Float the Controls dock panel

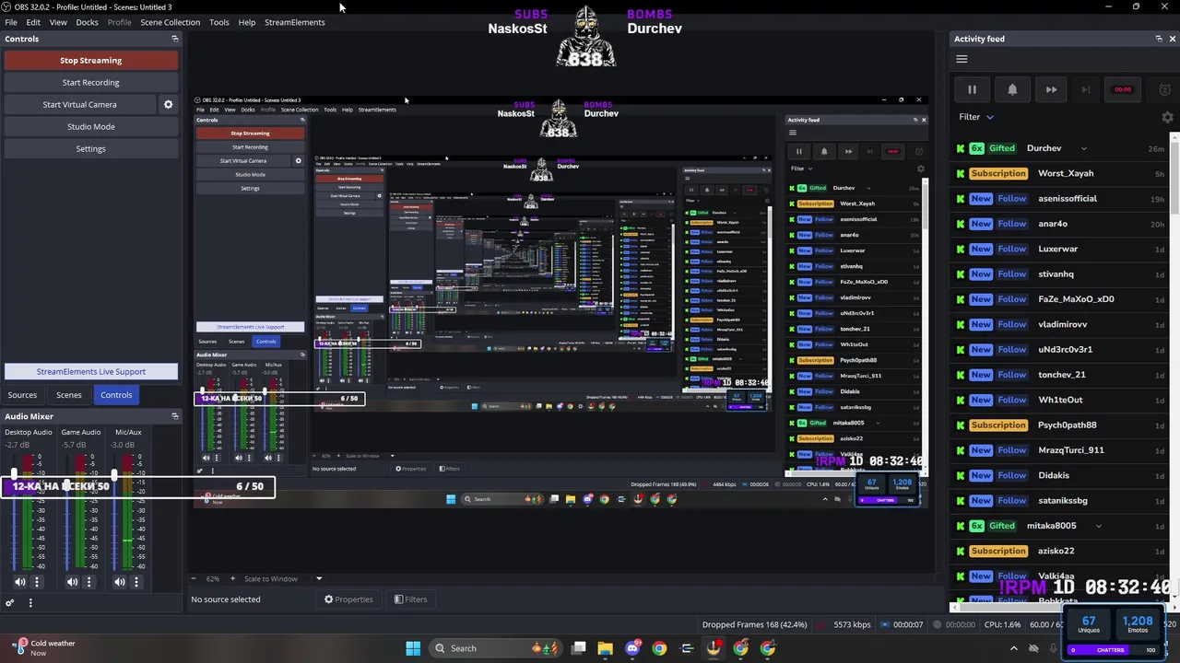174,39
